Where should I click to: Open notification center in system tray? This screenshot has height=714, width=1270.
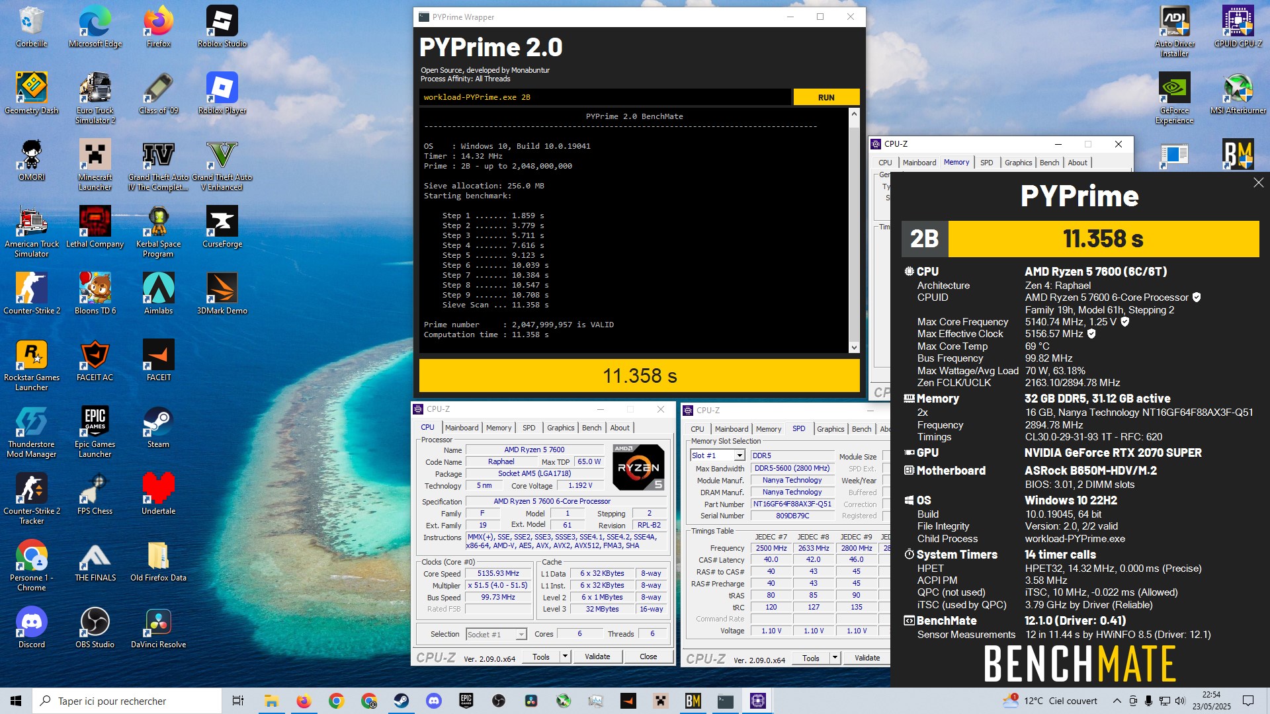click(x=1248, y=701)
